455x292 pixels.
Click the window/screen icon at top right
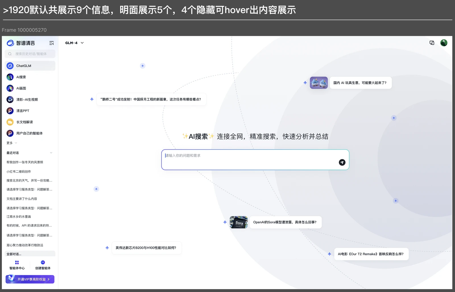[432, 43]
